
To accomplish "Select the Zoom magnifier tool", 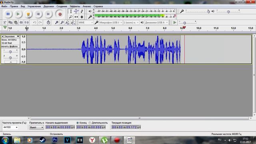I will (x=71, y=17).
